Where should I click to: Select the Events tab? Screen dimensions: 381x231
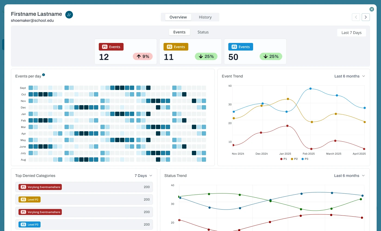(179, 32)
